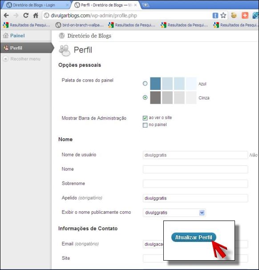Open third Resultados da Pesqui... bookmark
The height and width of the screenshot is (270, 259).
point(184,25)
